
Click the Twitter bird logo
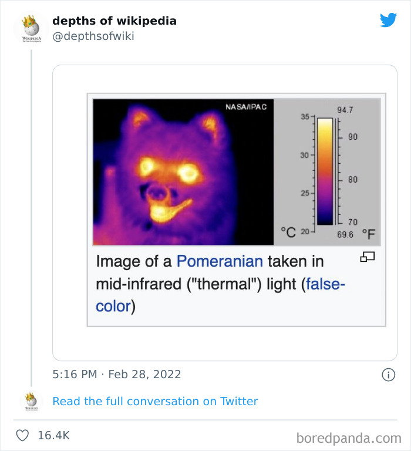[388, 20]
